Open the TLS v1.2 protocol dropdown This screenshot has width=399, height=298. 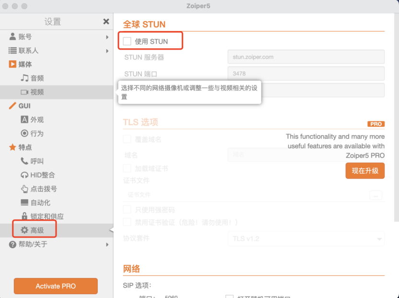click(306, 239)
